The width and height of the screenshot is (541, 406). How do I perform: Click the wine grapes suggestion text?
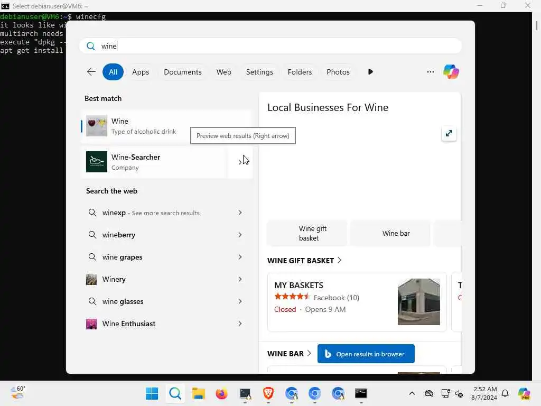click(122, 257)
